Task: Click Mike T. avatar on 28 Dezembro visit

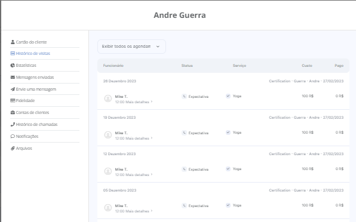Action: click(108, 98)
